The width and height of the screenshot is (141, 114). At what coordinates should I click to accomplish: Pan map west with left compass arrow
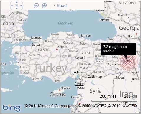pyautogui.click(x=12, y=6)
